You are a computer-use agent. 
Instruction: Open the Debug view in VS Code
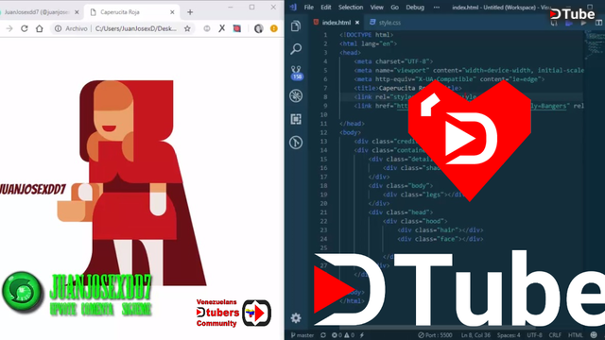(296, 95)
